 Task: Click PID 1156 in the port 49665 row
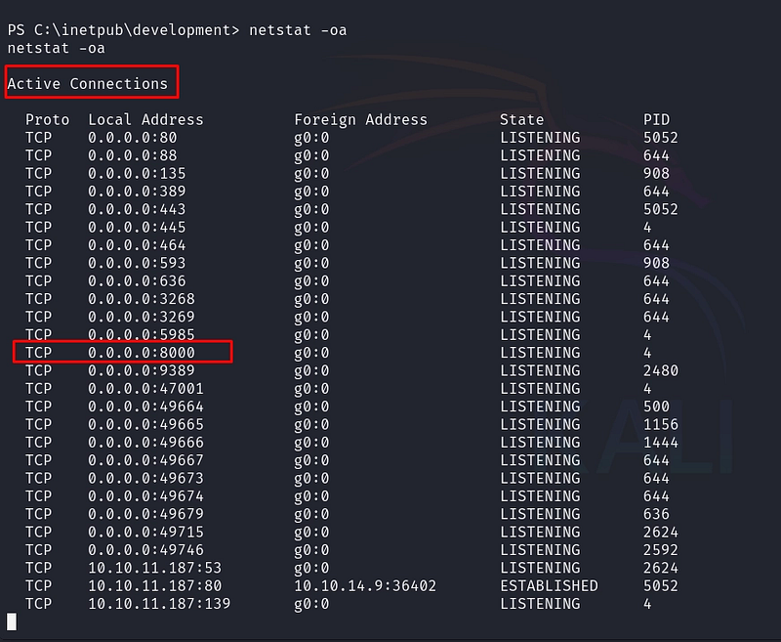click(661, 425)
